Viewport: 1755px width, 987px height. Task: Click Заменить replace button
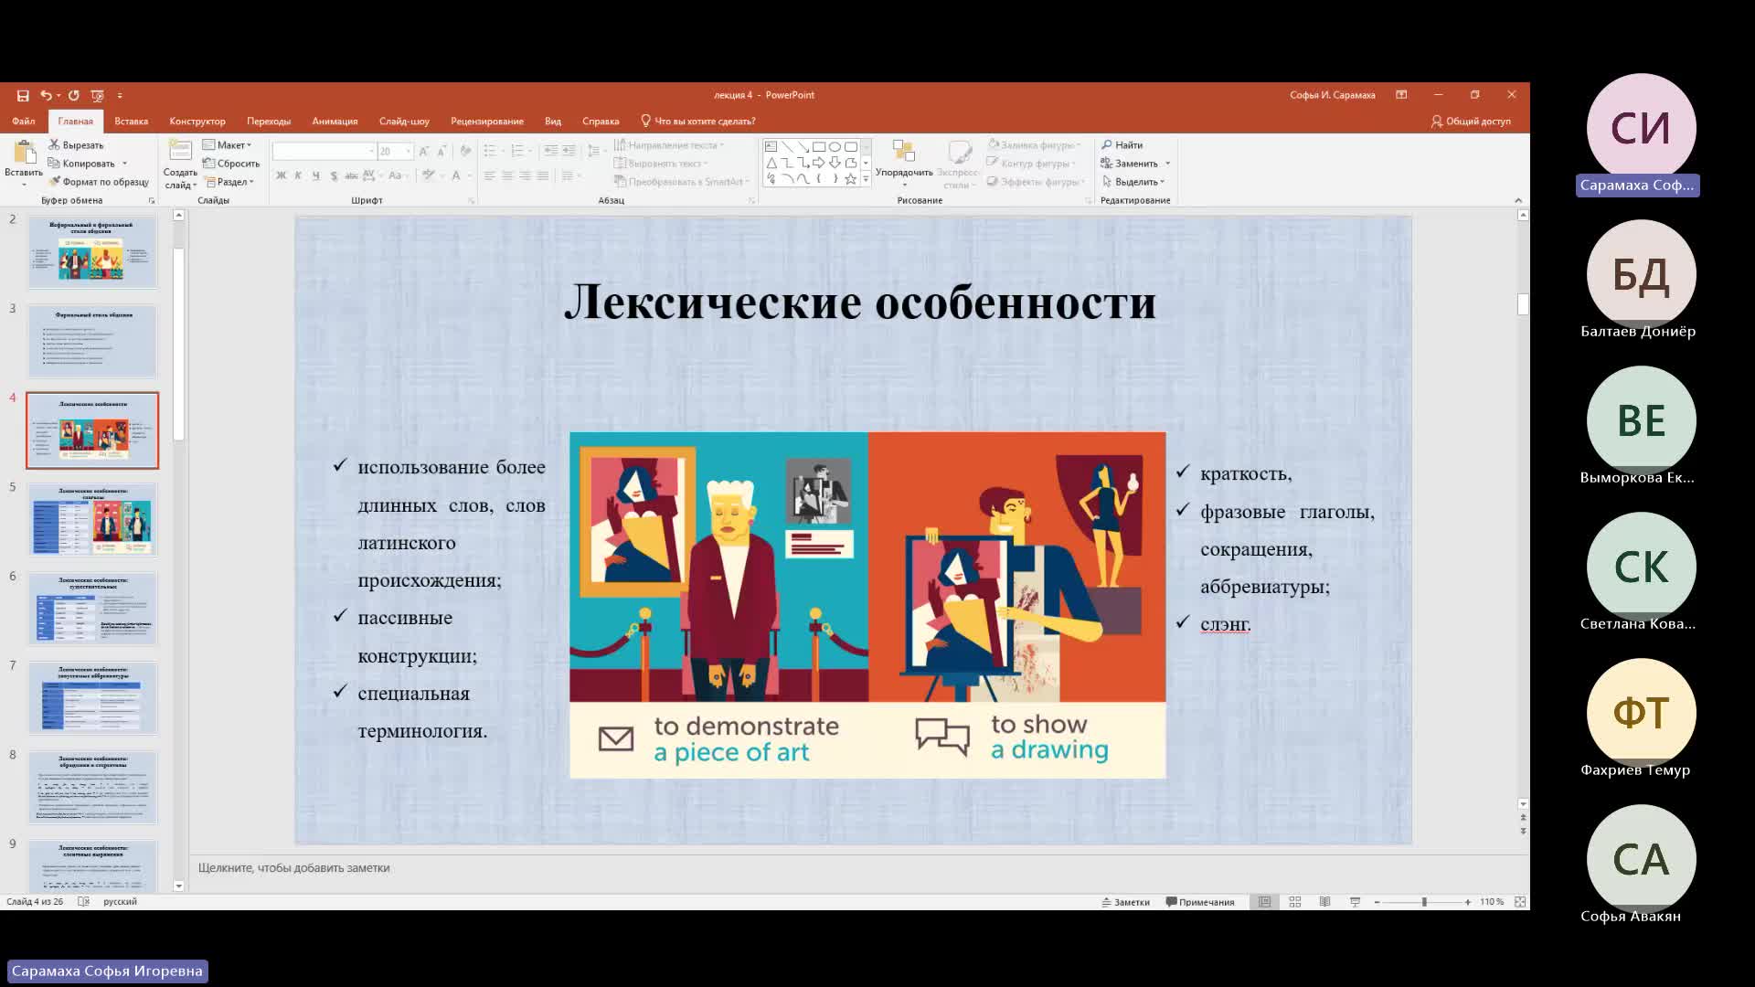click(x=1130, y=164)
